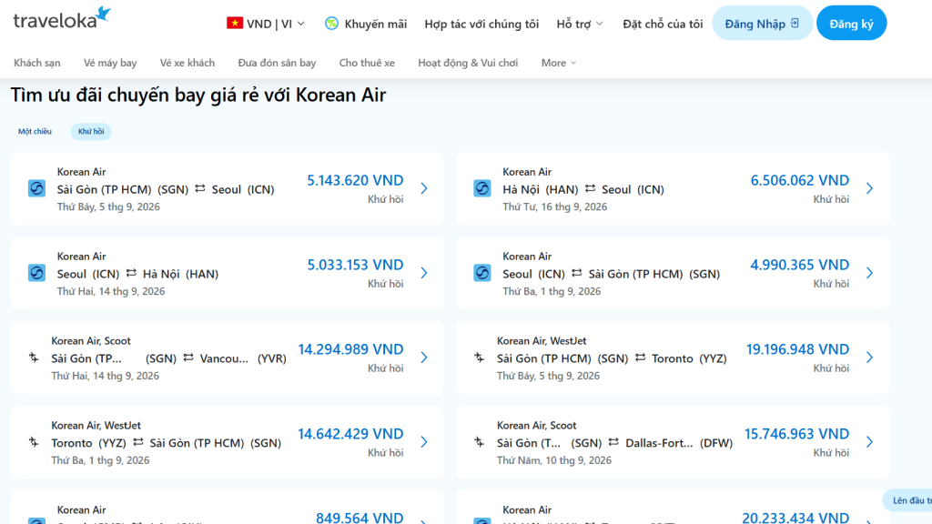Image resolution: width=932 pixels, height=524 pixels.
Task: Expand the Hỗ trợ support menu
Action: (580, 24)
